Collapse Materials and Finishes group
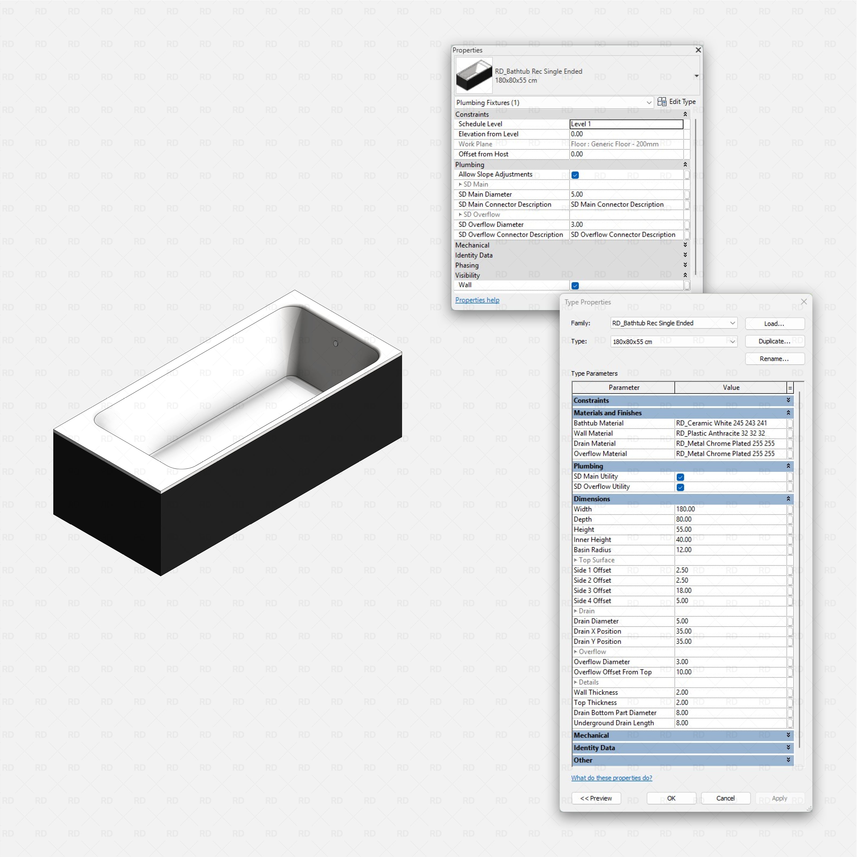 coord(788,412)
